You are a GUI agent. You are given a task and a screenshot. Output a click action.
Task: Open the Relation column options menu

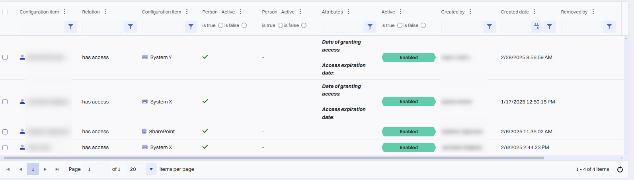(105, 12)
